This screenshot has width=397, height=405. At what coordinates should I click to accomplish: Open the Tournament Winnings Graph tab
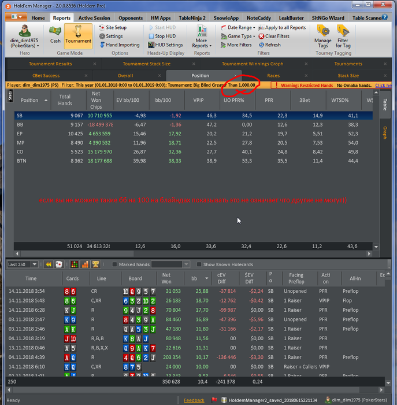click(x=253, y=64)
